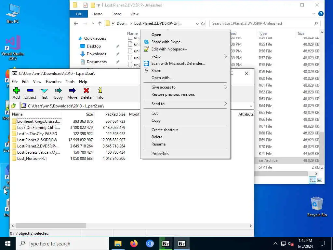Go up one folder level in 7-Zip
Viewport: 333px width, 250px height.
point(14,106)
